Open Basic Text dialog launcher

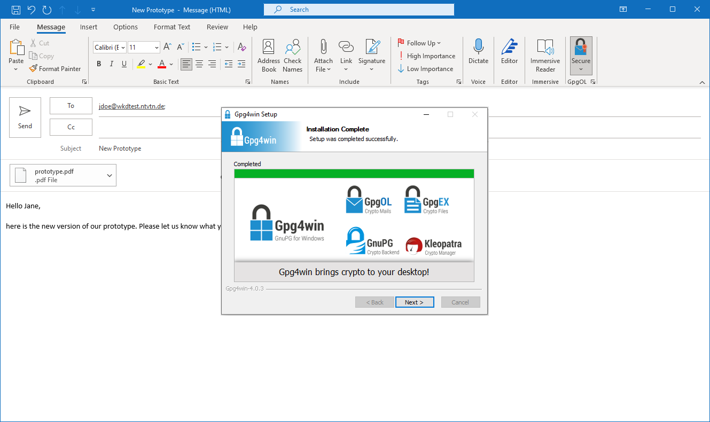pyautogui.click(x=248, y=82)
